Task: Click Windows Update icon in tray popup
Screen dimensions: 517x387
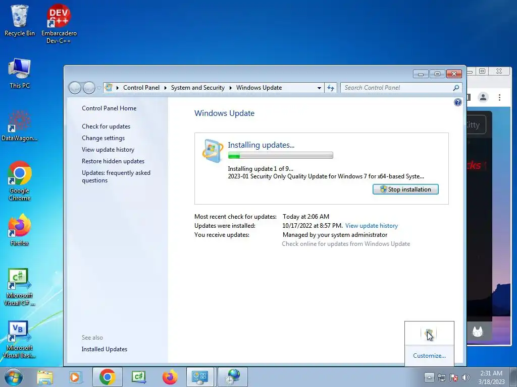Action: click(429, 334)
